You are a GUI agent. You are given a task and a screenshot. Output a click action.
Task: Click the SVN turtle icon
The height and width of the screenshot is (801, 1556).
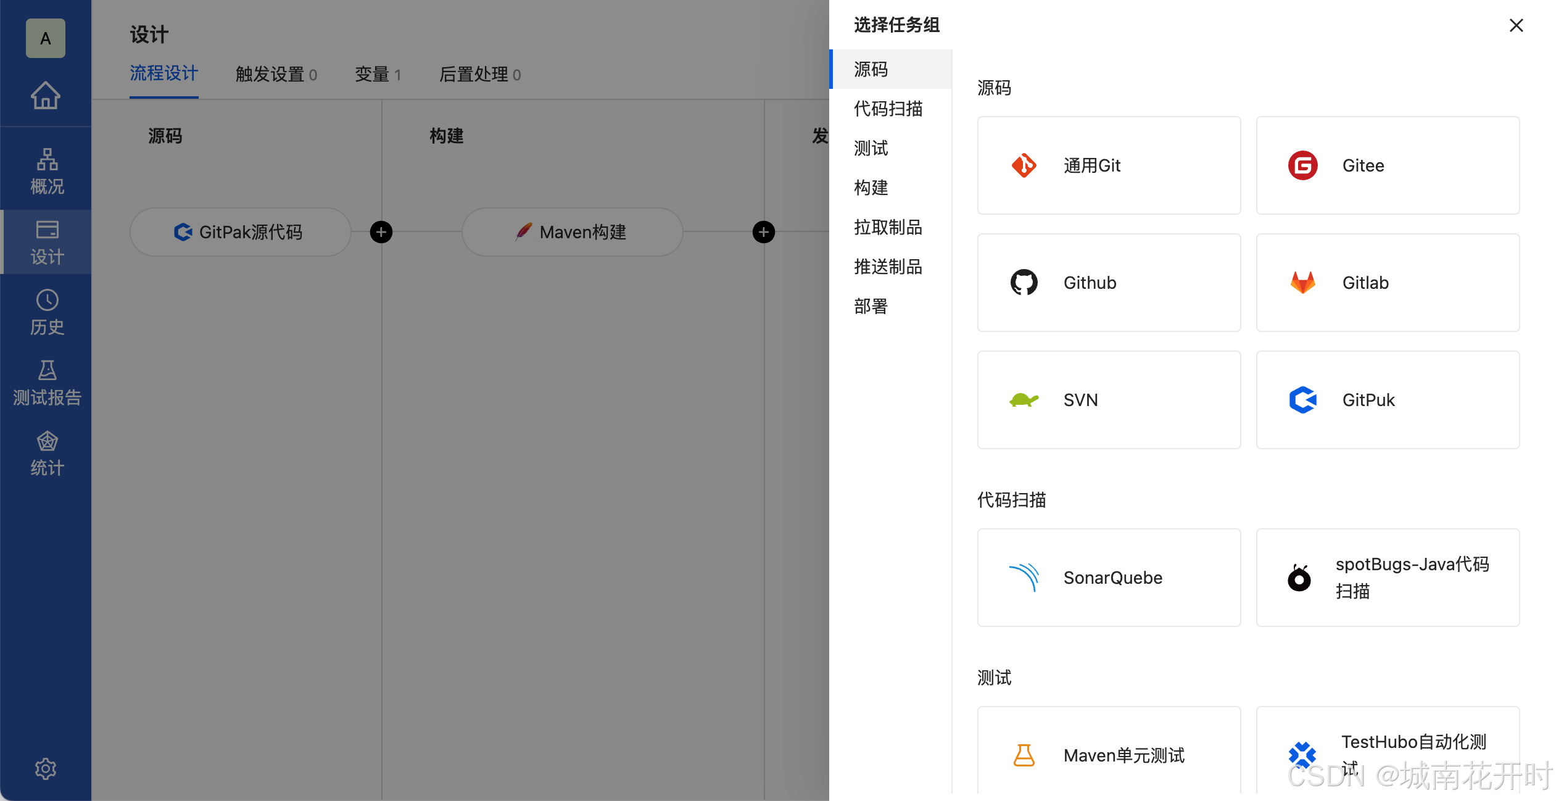point(1024,400)
